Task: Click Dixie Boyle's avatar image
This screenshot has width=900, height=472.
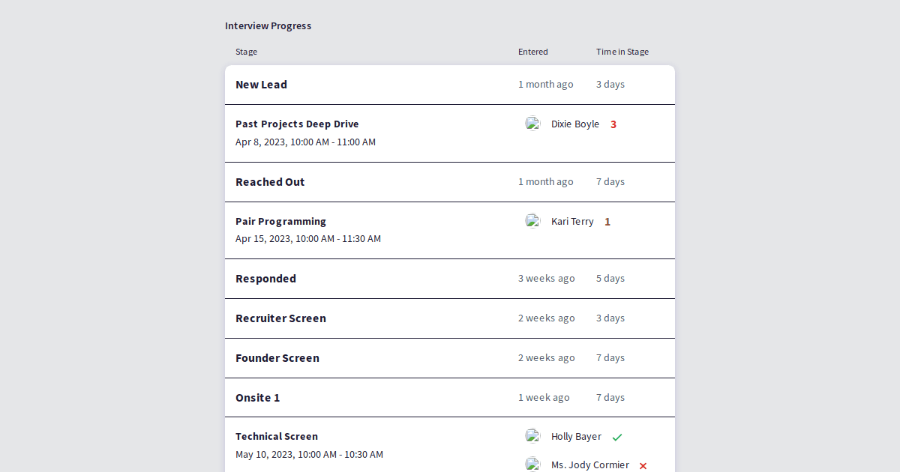Action: click(x=533, y=124)
